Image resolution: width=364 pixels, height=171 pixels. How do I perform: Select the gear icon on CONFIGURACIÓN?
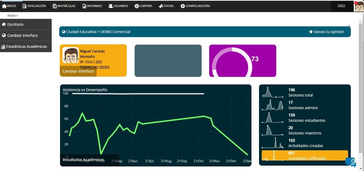coord(183,6)
